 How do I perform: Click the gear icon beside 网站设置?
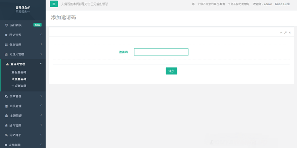click(x=6, y=35)
